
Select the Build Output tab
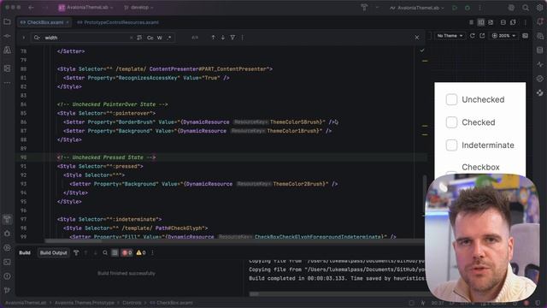point(53,252)
